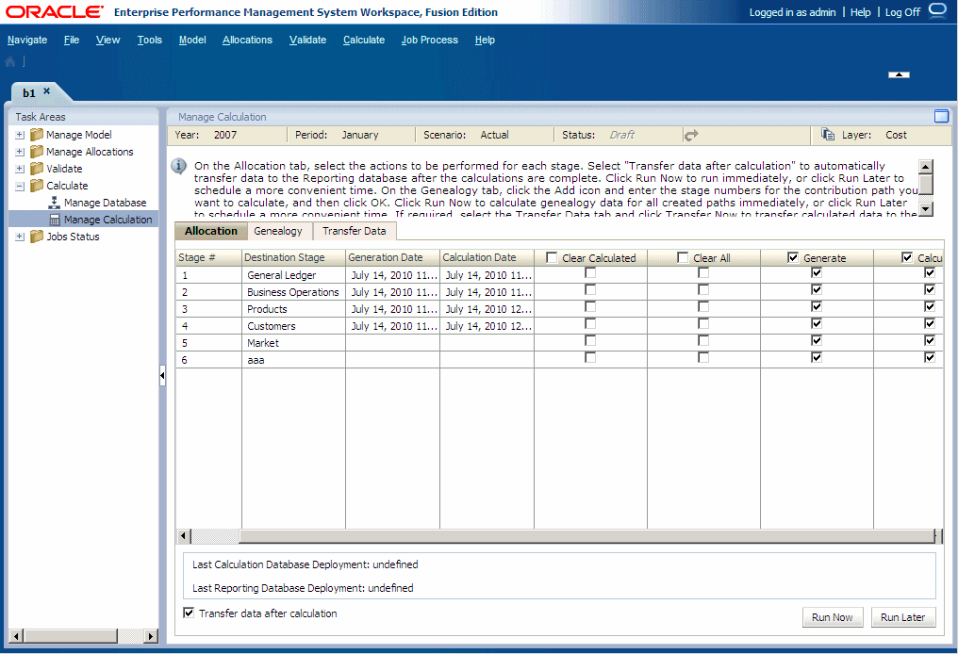The image size is (958, 654).
Task: Maximize the Manage Calculation pane
Action: coord(941,116)
